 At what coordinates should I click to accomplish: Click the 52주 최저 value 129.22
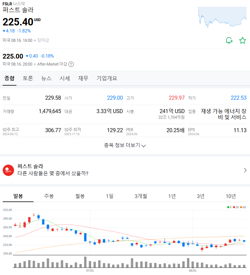click(115, 130)
